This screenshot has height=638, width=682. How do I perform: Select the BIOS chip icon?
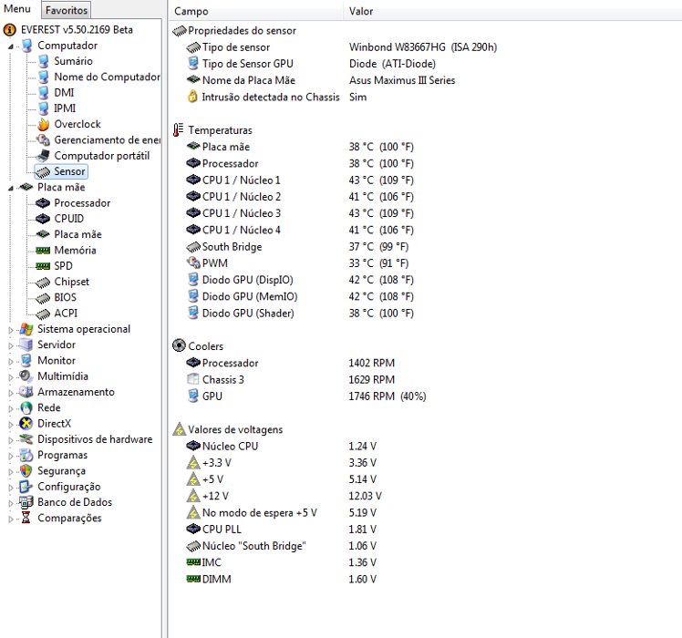tap(43, 298)
